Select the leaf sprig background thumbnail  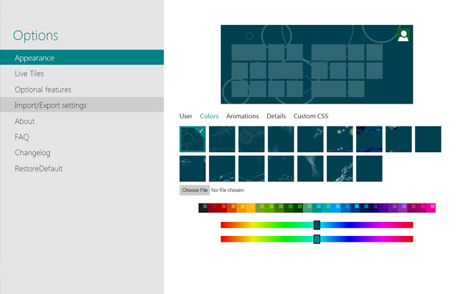pyautogui.click(x=222, y=168)
